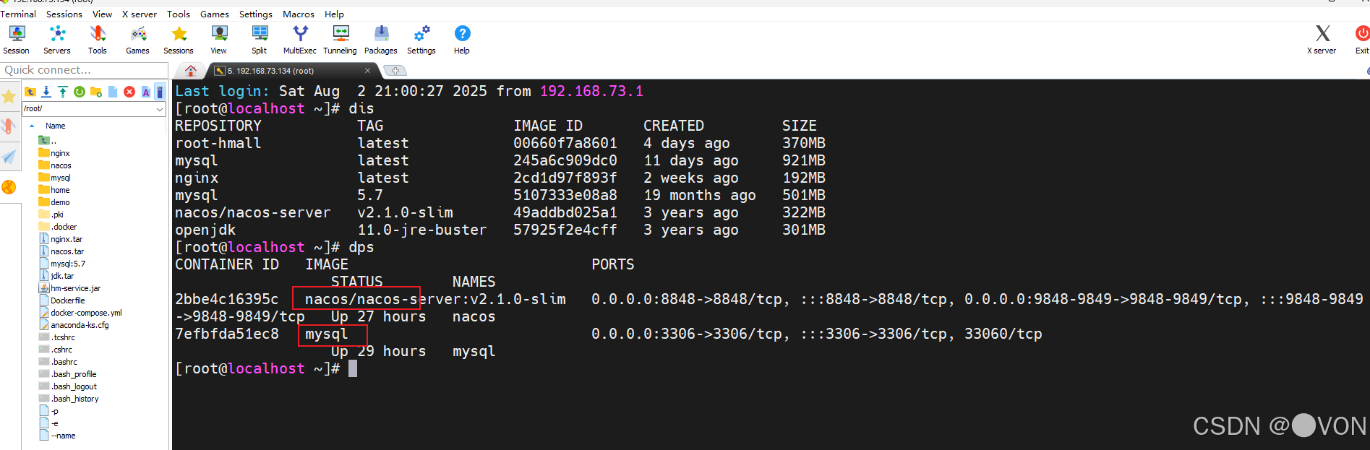Open the Help menu
The height and width of the screenshot is (450, 1370).
(x=334, y=14)
